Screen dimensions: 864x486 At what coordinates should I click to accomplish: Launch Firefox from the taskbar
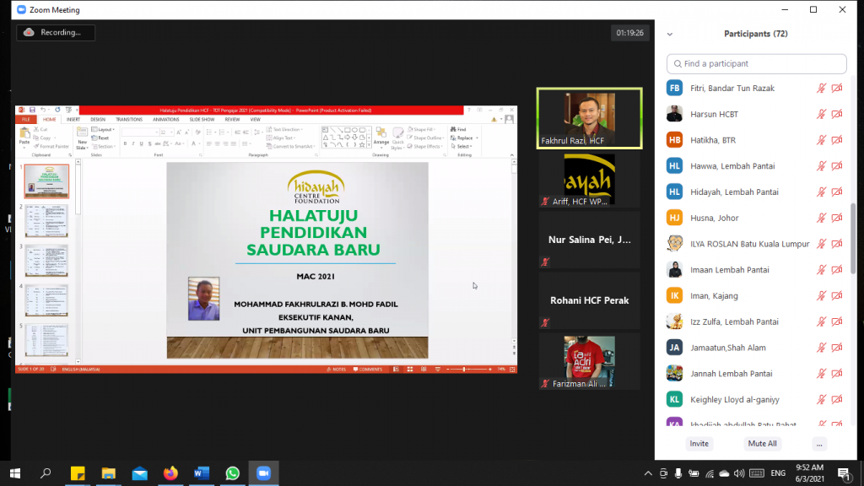(170, 473)
